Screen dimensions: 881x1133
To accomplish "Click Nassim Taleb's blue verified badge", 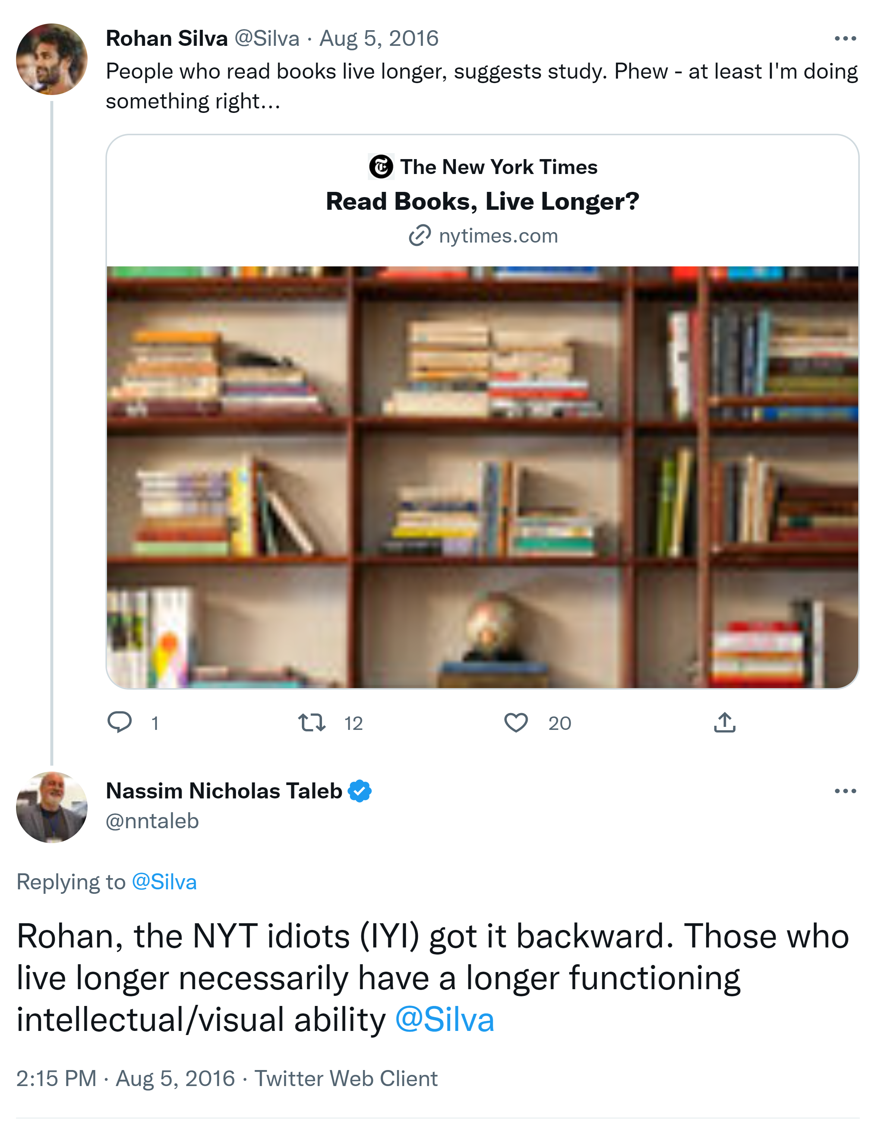I will [x=360, y=791].
